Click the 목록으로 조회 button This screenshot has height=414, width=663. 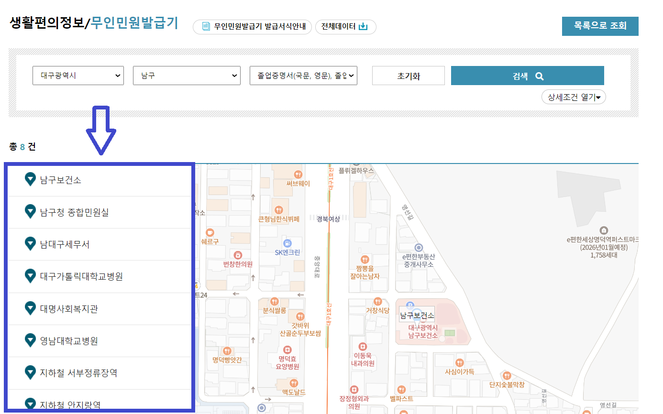(x=600, y=26)
